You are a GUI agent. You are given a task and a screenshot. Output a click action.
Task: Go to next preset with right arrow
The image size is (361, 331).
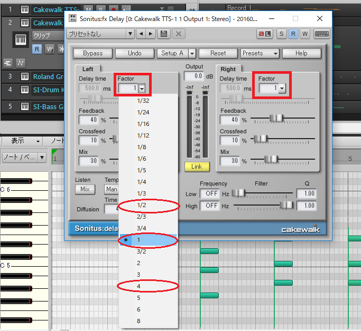click(150, 34)
